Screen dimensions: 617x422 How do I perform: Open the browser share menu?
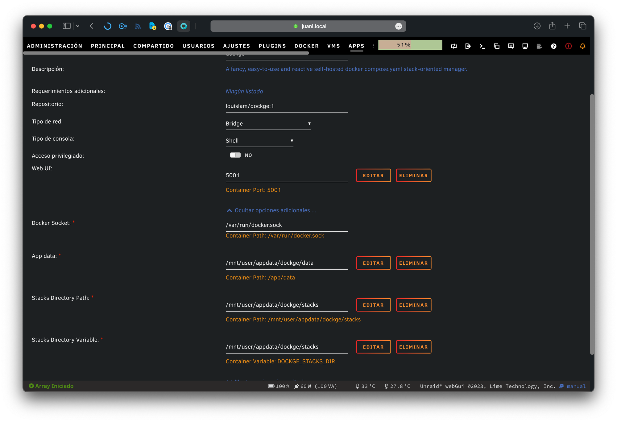552,26
